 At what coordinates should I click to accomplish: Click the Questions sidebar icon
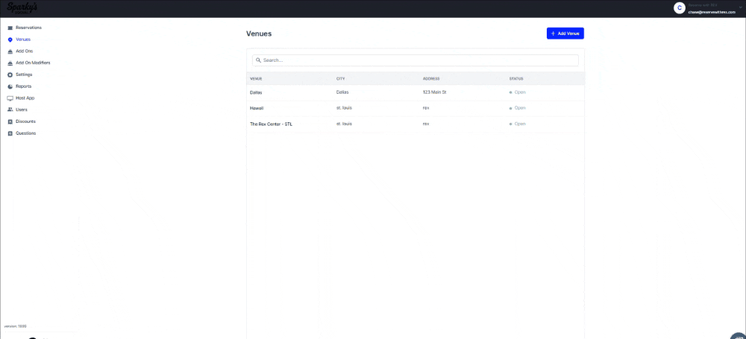click(x=10, y=133)
